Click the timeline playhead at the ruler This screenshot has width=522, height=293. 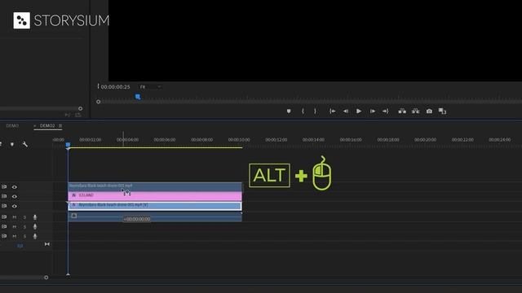tap(68, 145)
